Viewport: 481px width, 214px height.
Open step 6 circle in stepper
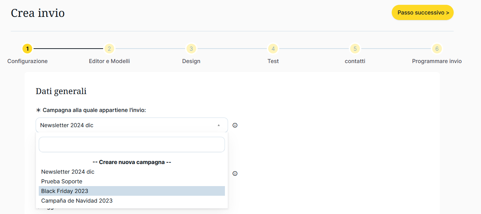point(437,49)
